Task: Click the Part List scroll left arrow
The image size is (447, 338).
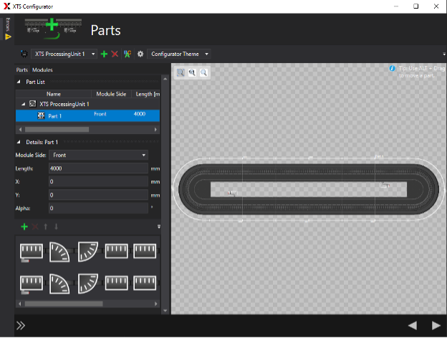Action: pos(20,130)
